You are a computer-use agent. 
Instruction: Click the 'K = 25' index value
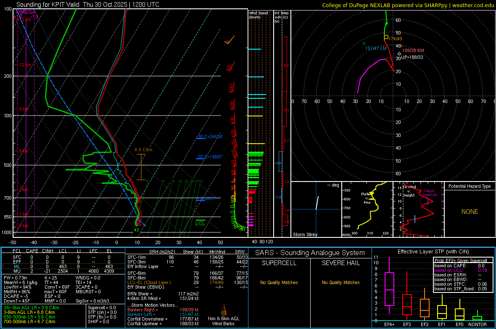tap(51, 278)
